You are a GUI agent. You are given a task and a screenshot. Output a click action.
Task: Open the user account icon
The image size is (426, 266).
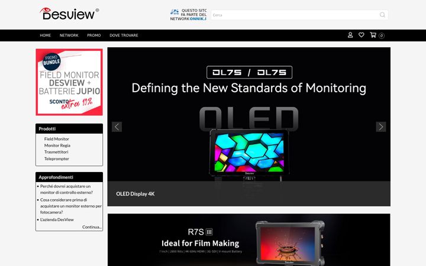pyautogui.click(x=350, y=35)
